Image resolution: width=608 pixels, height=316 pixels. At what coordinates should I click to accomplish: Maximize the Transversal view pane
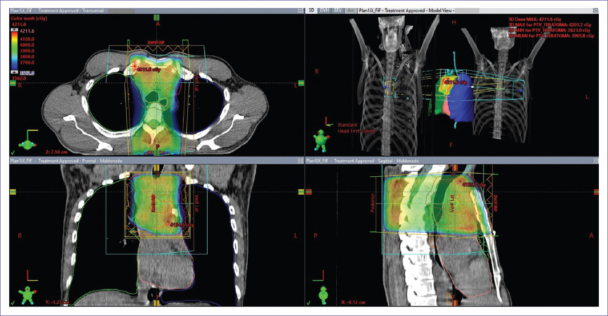pyautogui.click(x=300, y=10)
